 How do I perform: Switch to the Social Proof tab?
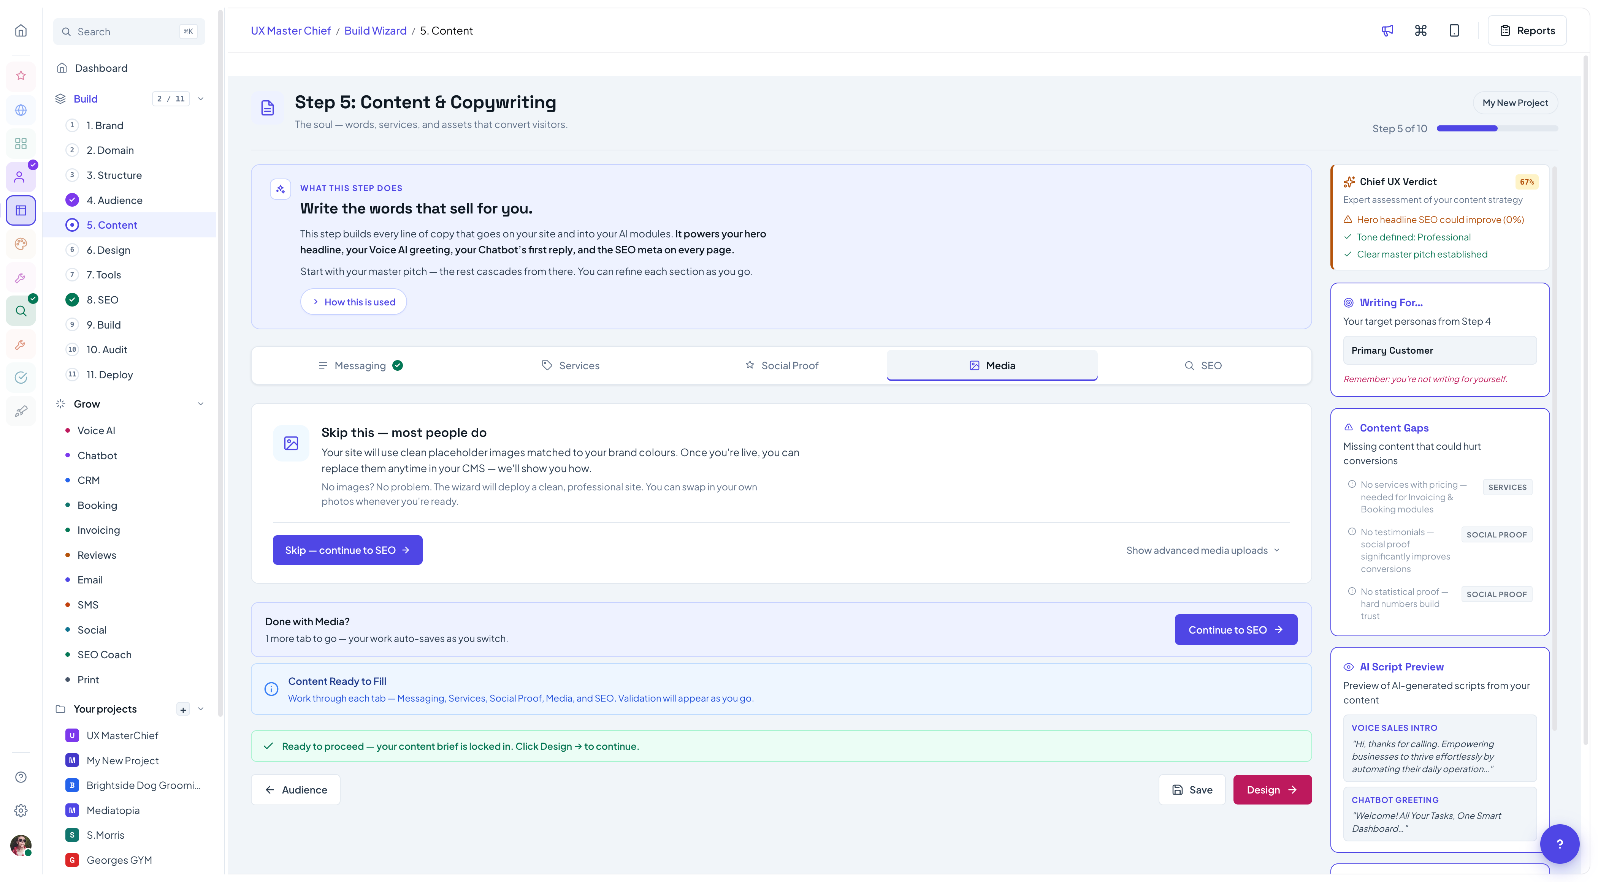(x=781, y=366)
